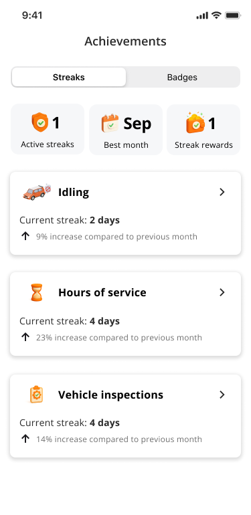Click the up arrow beside 14% increase
This screenshot has height=515, width=251.
25,439
